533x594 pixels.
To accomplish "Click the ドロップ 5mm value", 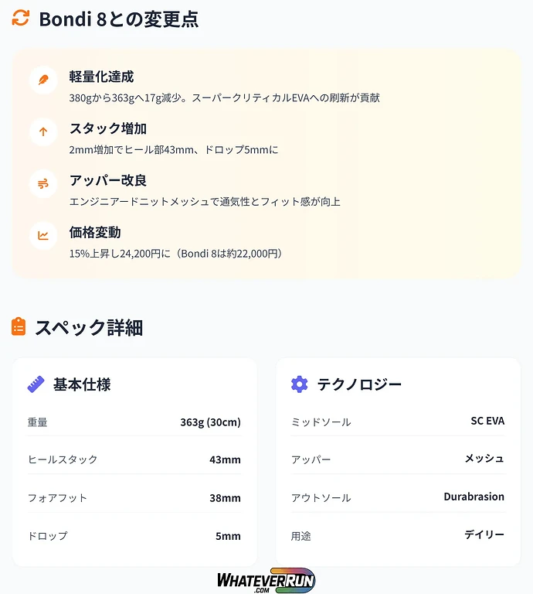I will 228,535.
